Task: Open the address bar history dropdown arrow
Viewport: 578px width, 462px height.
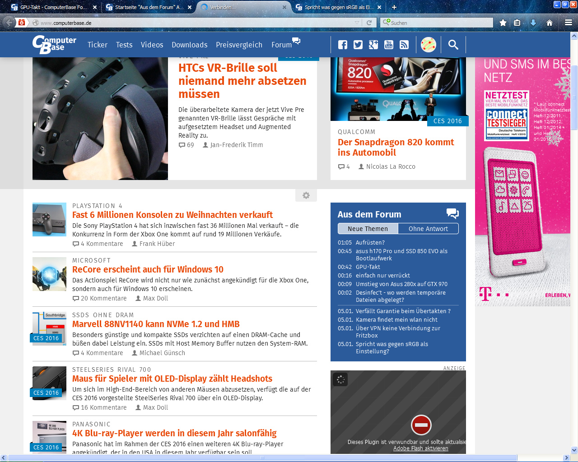Action: 357,23
